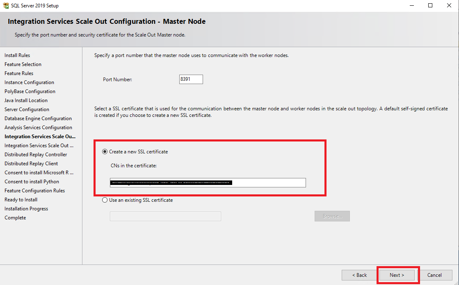Click the Master Node page heading
Viewport: 459px width, 285px height.
pyautogui.click(x=107, y=21)
